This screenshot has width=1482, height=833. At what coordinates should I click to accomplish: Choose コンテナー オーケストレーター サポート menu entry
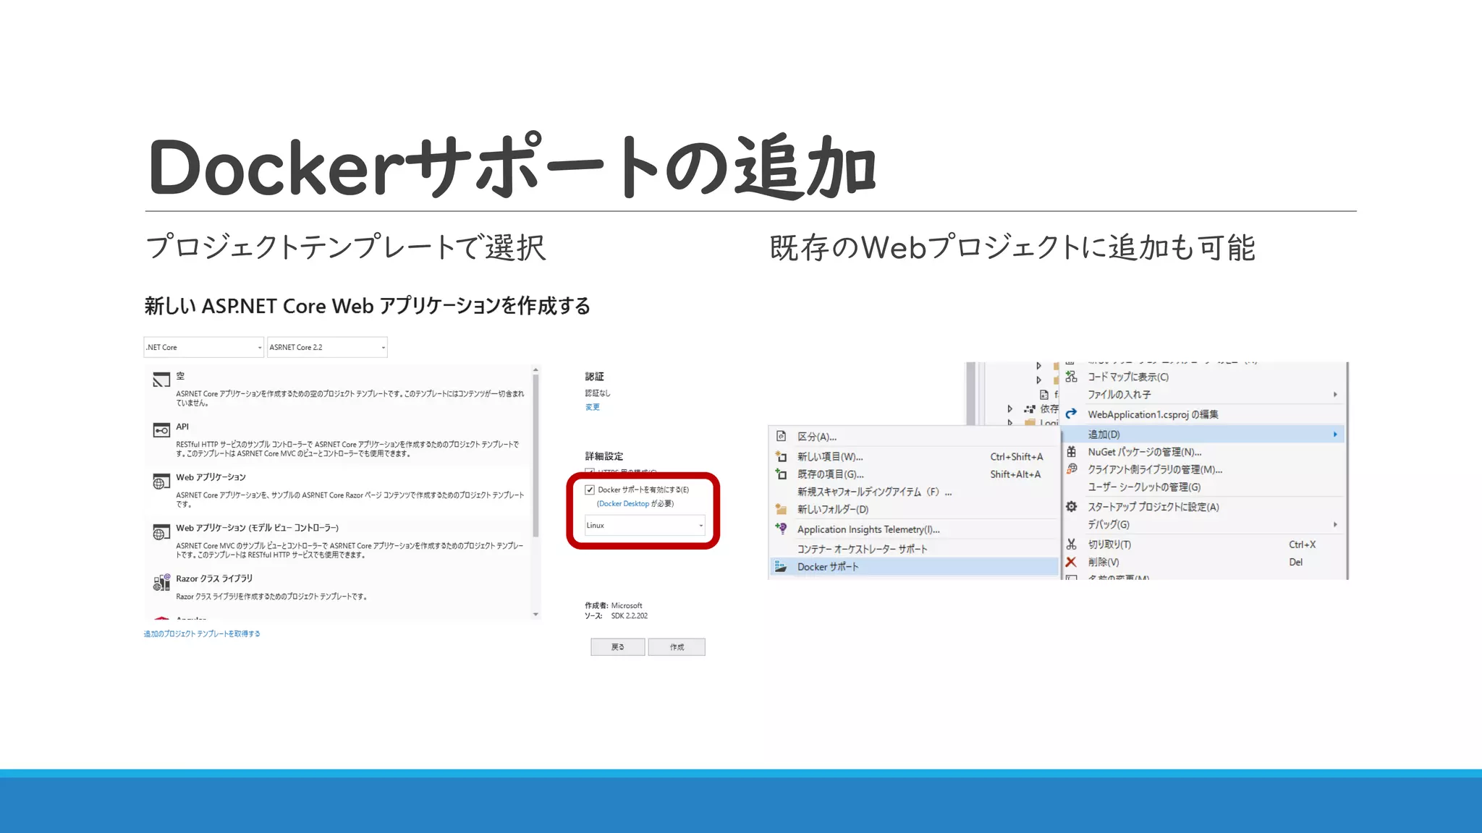click(x=913, y=549)
